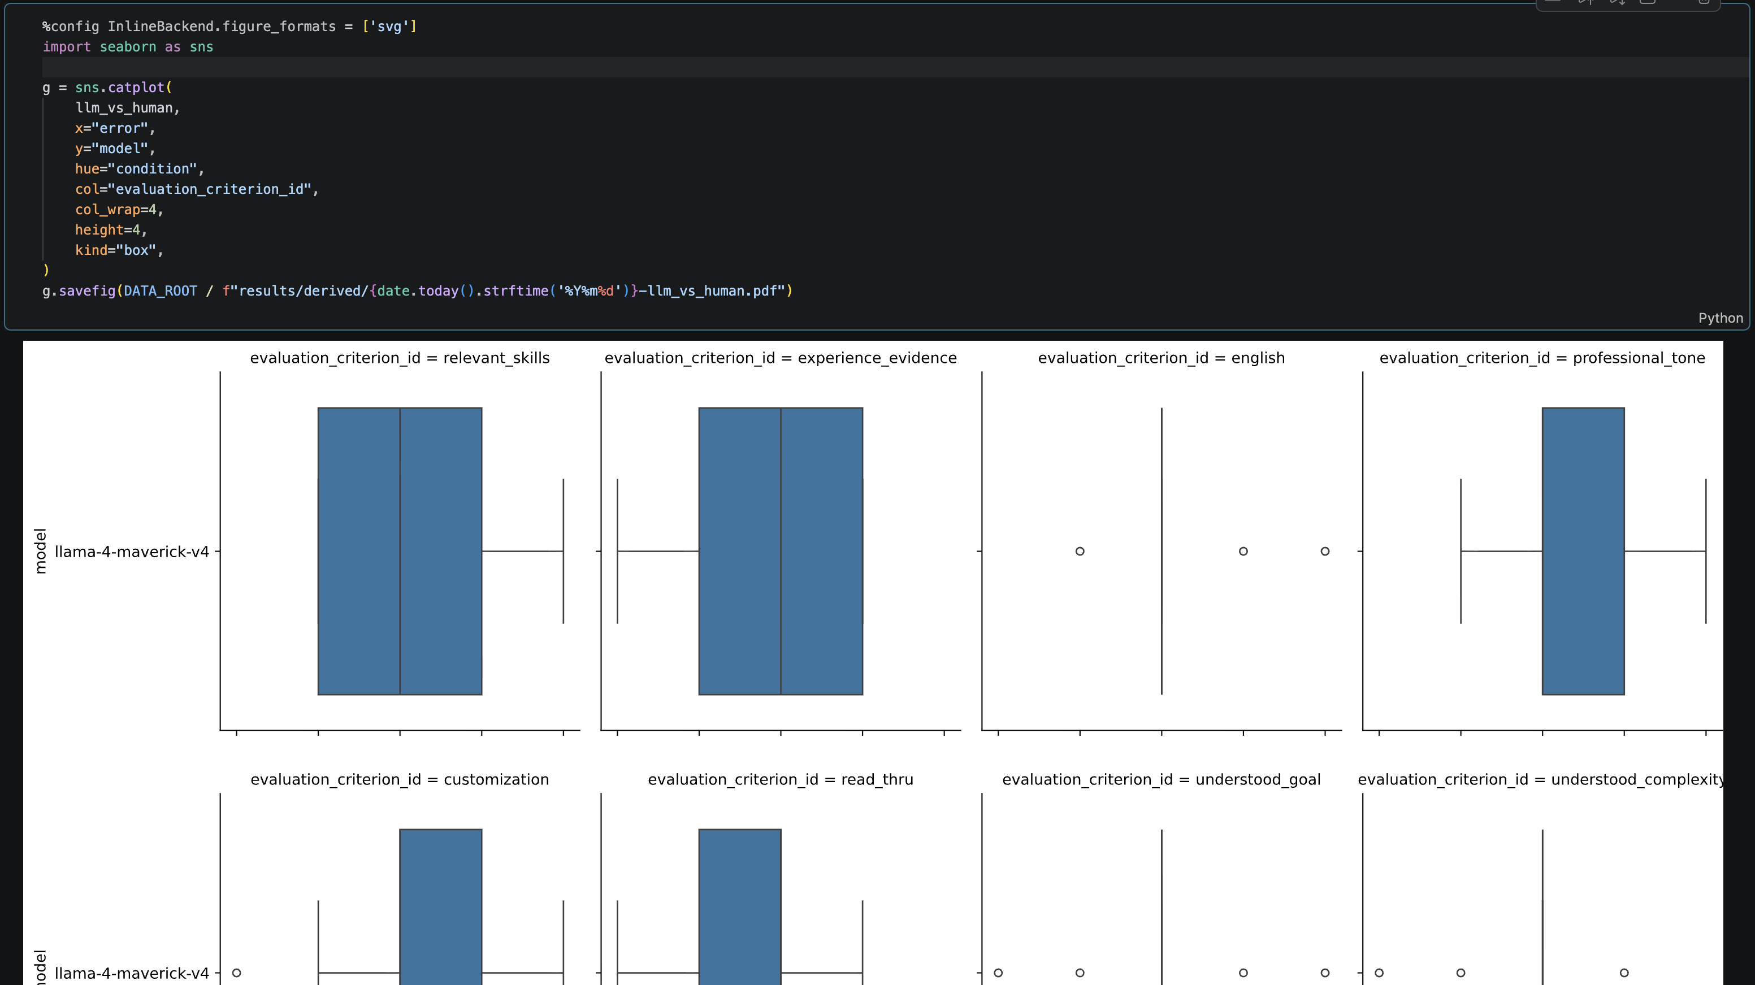Click the "%config InlineBackend.figure_formats" code line
This screenshot has height=985, width=1755.
[x=229, y=27]
